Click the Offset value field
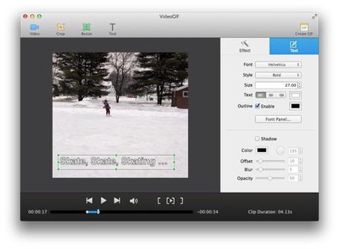Image resolution: width=339 pixels, height=249 pixels. 293,161
